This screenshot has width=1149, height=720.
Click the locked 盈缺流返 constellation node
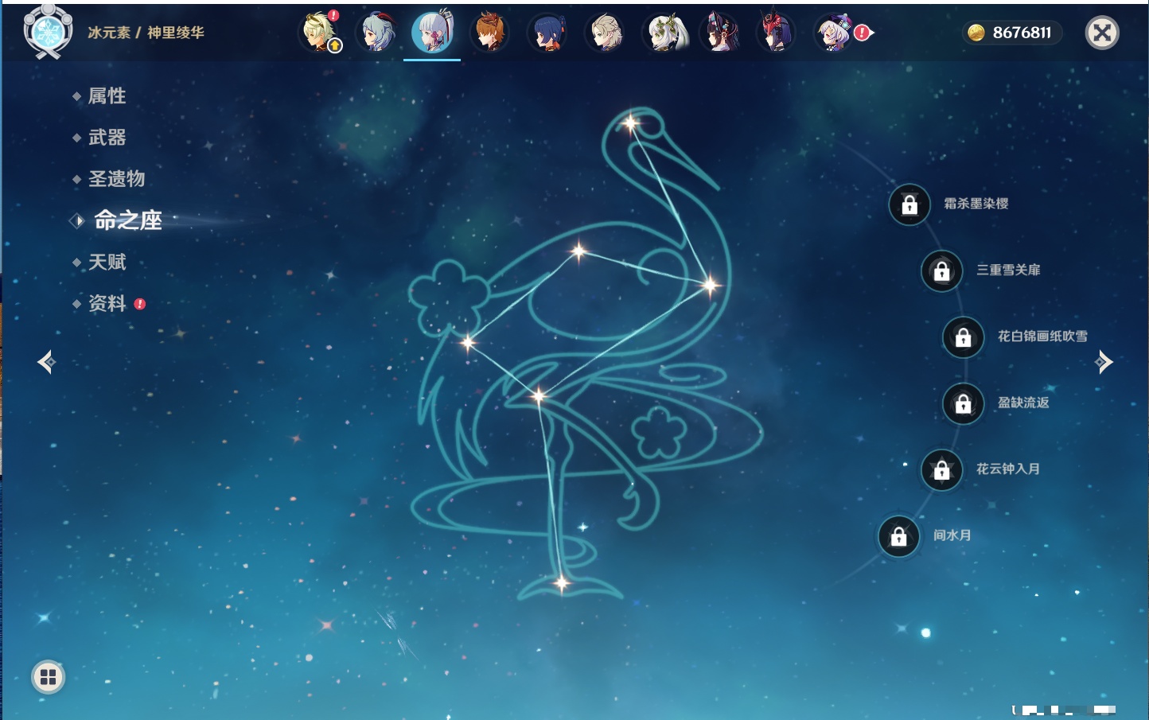pos(963,403)
